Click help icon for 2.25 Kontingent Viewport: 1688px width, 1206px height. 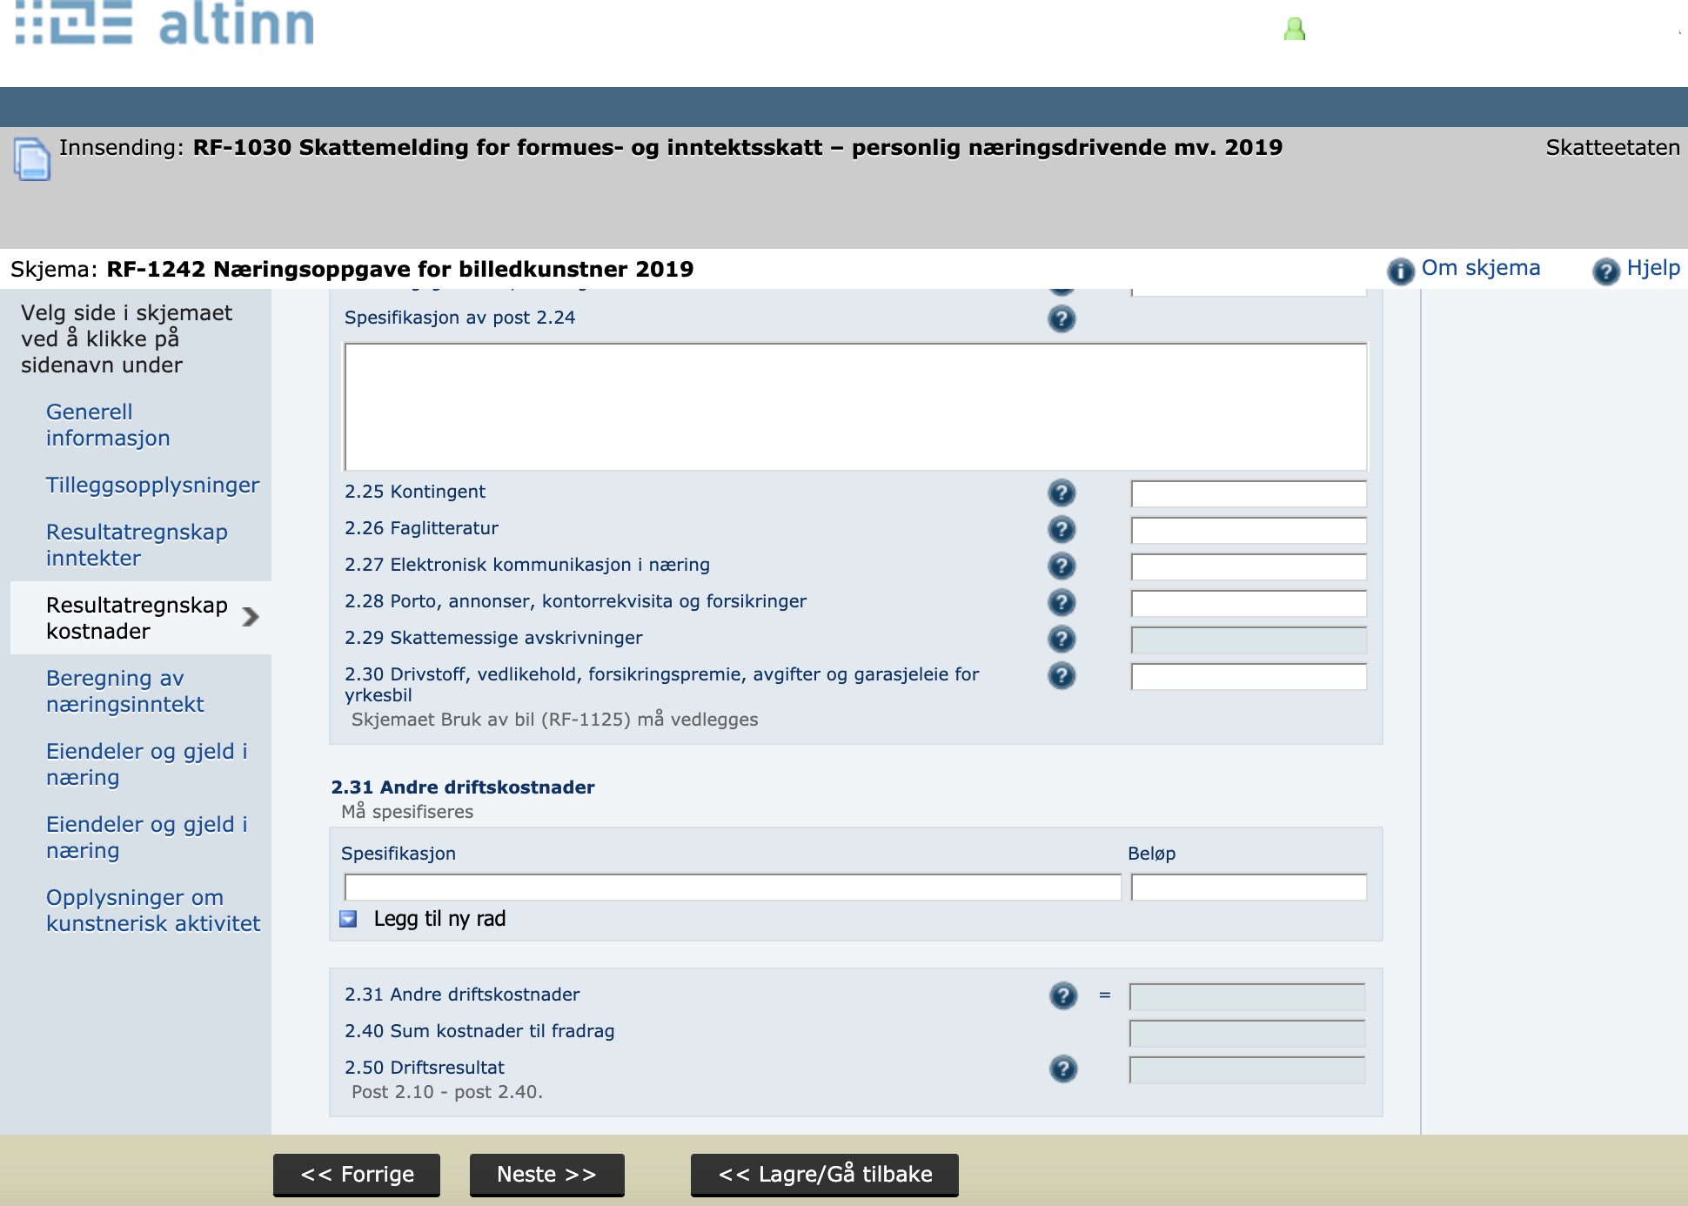click(x=1062, y=492)
